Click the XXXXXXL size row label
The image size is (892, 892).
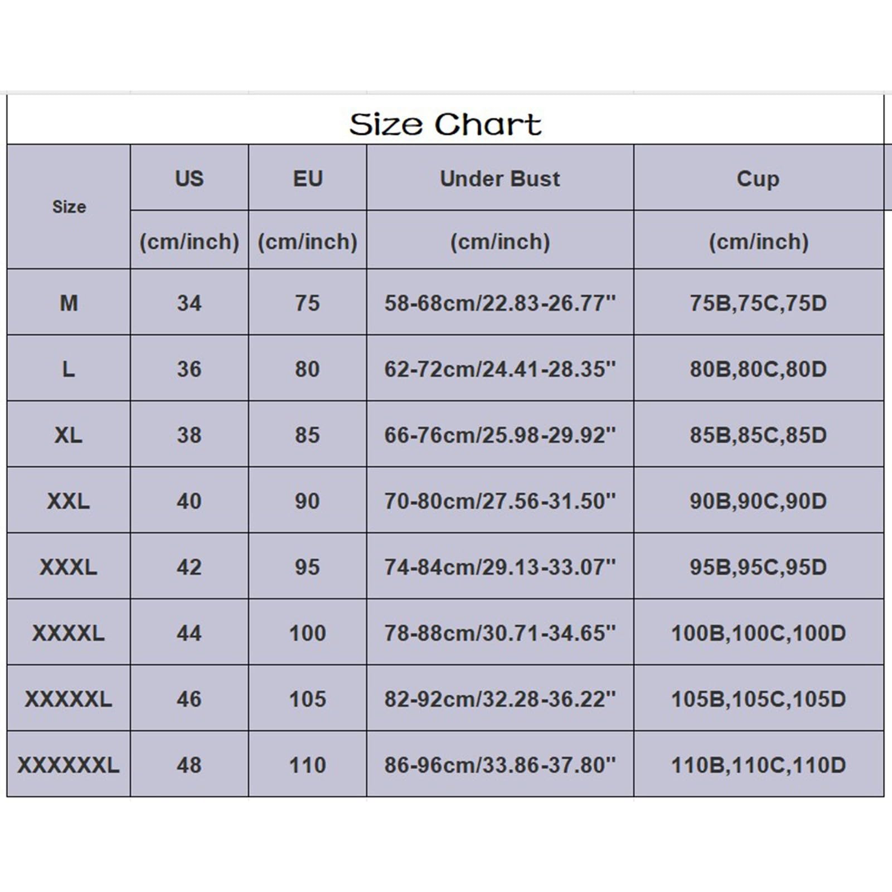coord(69,765)
